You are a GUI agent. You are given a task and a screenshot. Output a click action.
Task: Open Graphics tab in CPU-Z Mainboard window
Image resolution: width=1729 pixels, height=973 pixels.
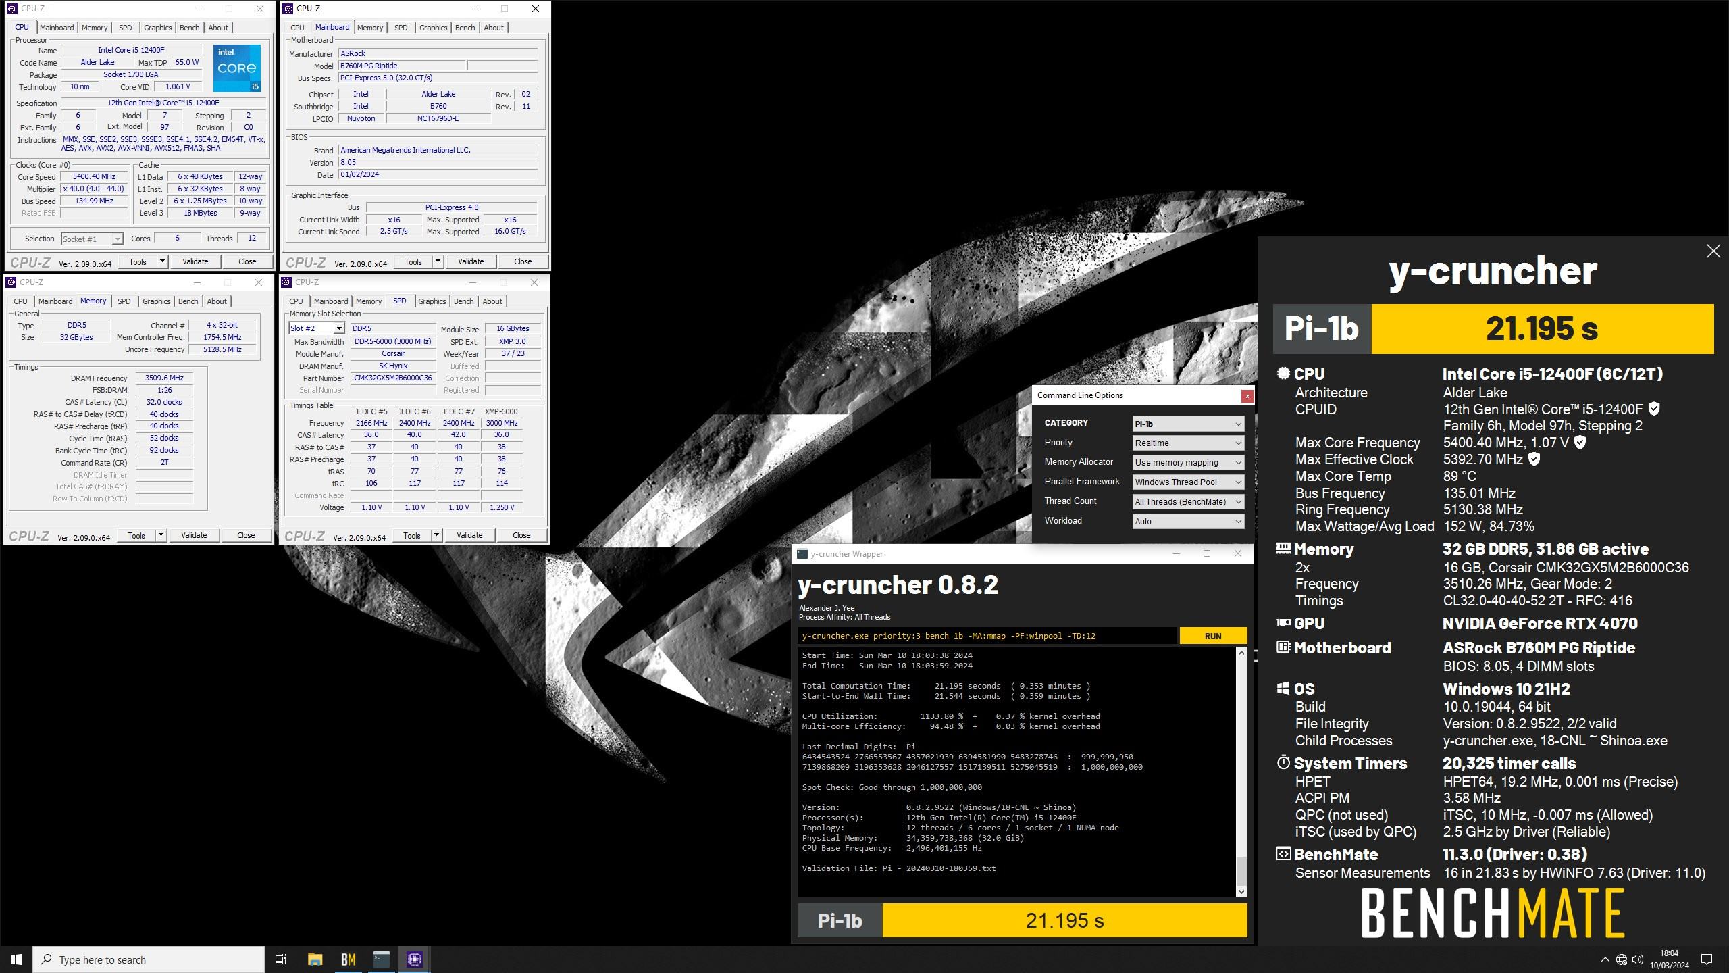pyautogui.click(x=433, y=28)
